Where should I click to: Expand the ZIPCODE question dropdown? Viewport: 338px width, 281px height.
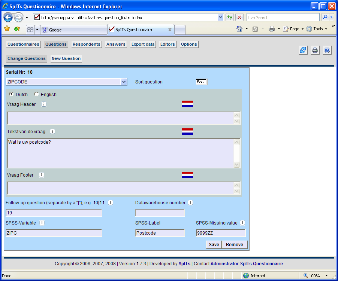[124, 82]
